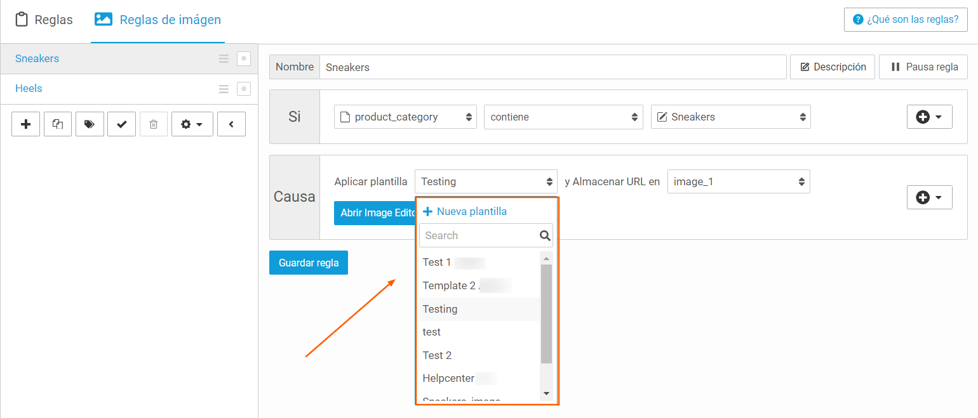Click the Nombre input field

553,67
